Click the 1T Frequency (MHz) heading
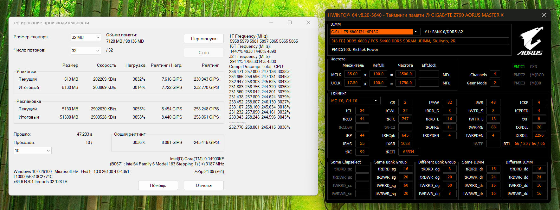 coord(249,36)
